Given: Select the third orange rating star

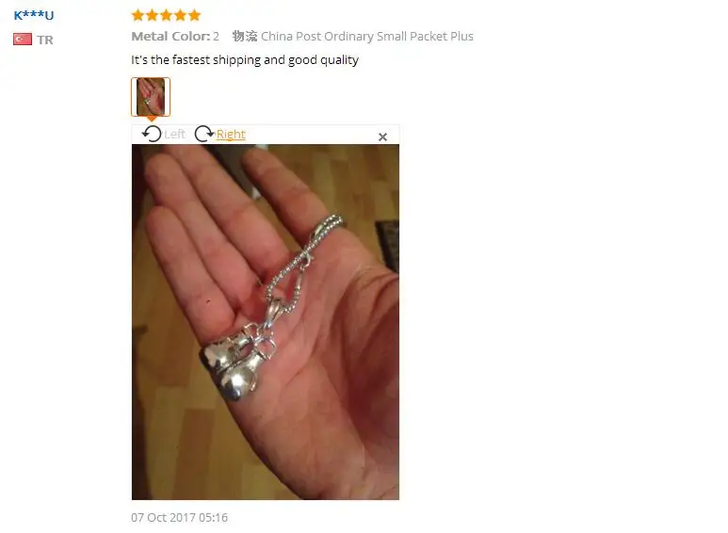Looking at the screenshot, I should pos(166,15).
